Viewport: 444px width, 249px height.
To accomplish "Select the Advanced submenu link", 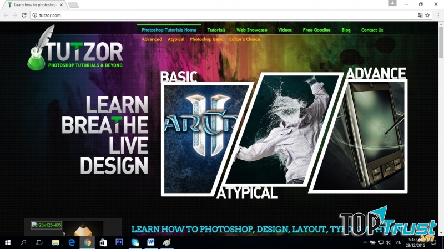I will [152, 39].
